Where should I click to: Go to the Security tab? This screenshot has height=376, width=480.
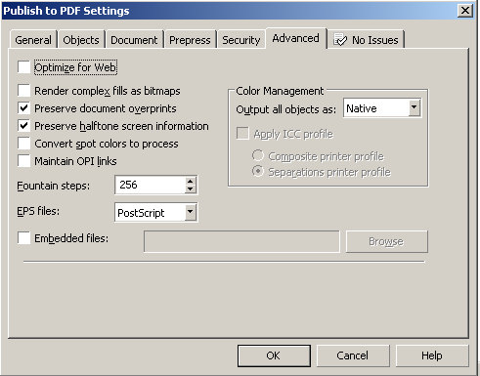click(241, 40)
